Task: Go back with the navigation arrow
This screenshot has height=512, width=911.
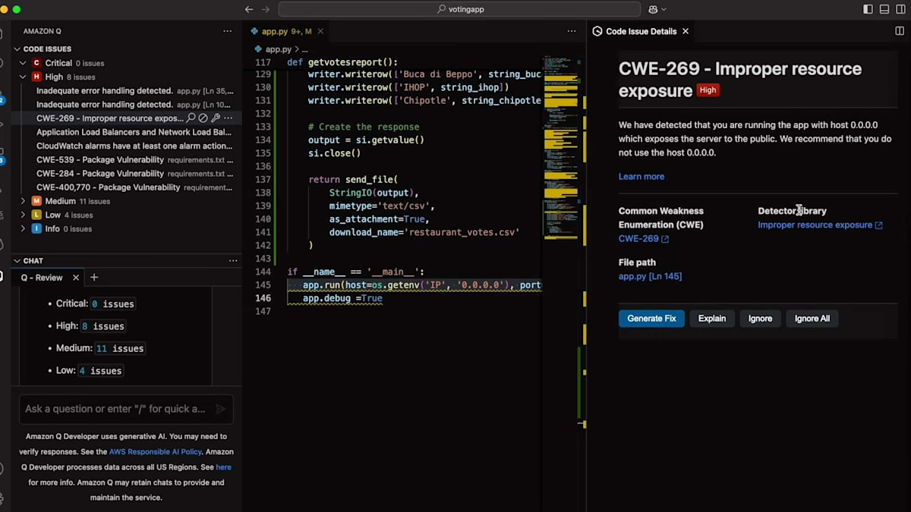Action: point(249,9)
